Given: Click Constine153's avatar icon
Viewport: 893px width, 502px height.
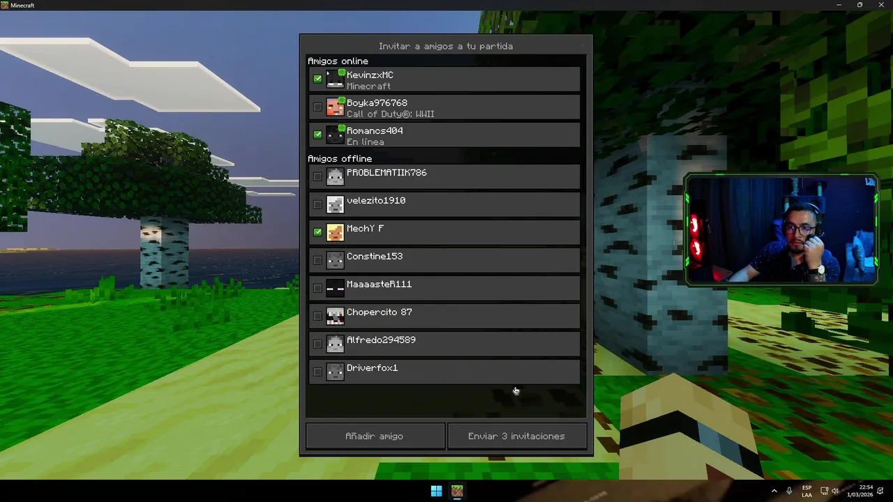Looking at the screenshot, I should (x=336, y=261).
